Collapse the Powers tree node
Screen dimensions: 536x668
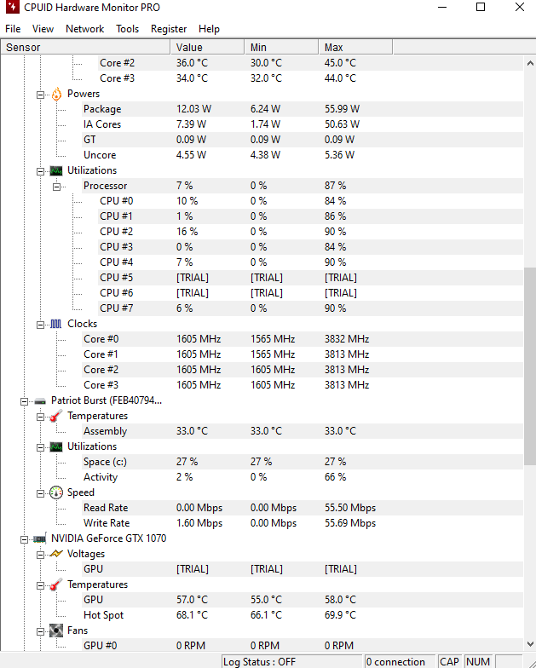point(40,94)
